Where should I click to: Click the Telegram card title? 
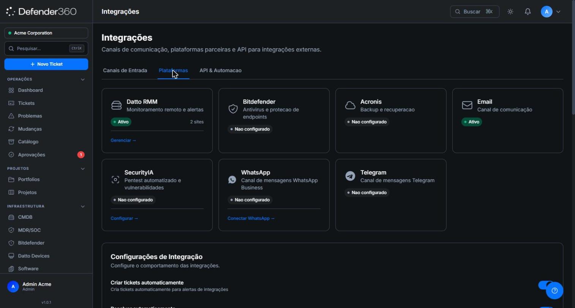point(373,172)
